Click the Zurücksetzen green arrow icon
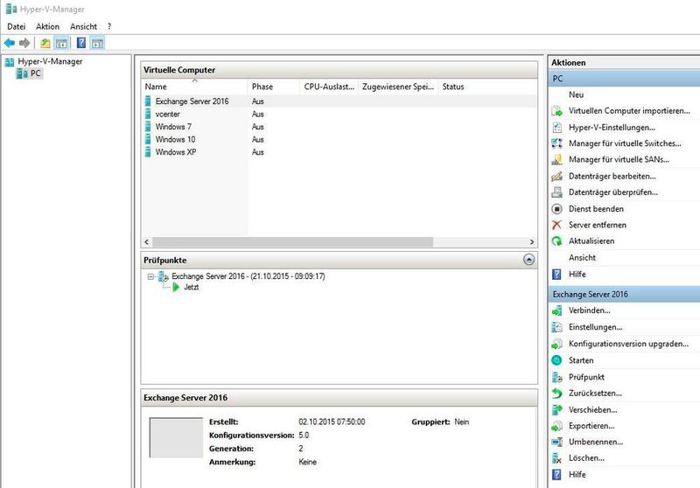 (556, 394)
